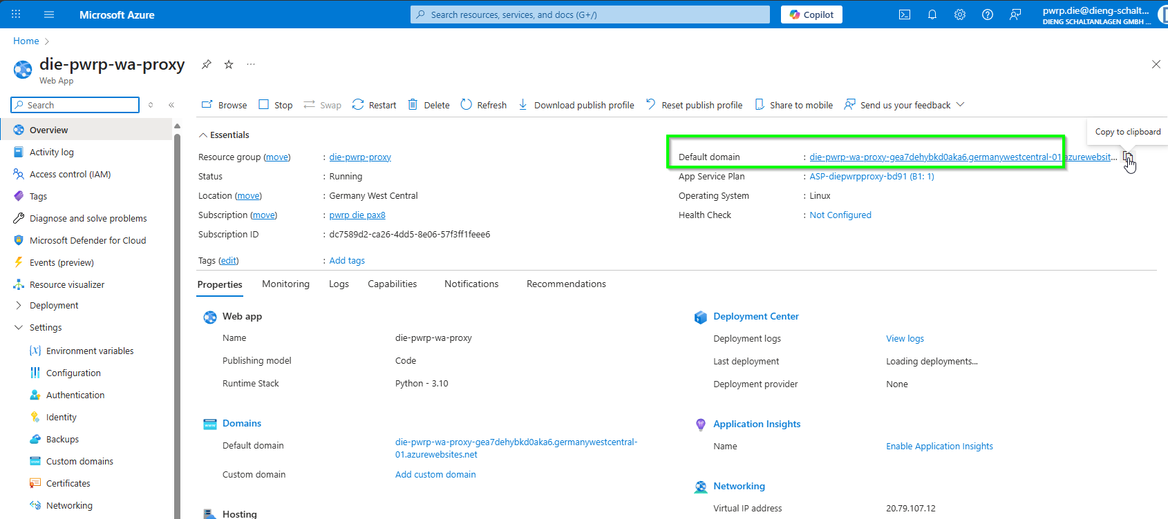Copy default domain to clipboard

1127,157
